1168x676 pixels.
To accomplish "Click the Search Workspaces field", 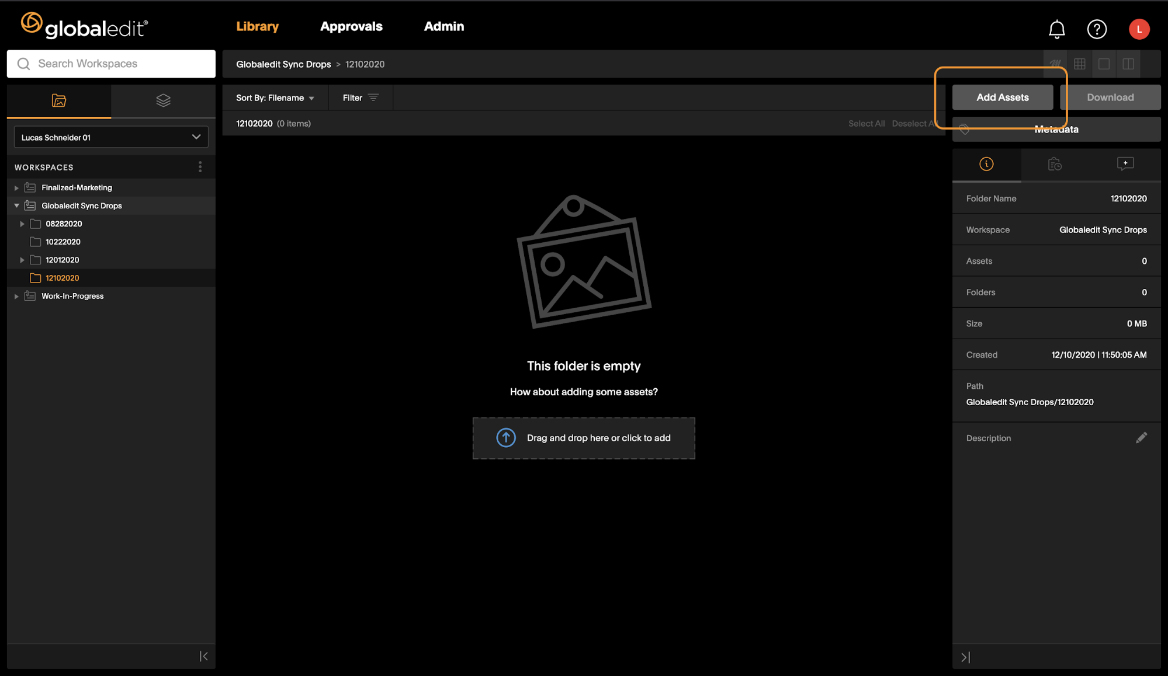I will coord(111,64).
